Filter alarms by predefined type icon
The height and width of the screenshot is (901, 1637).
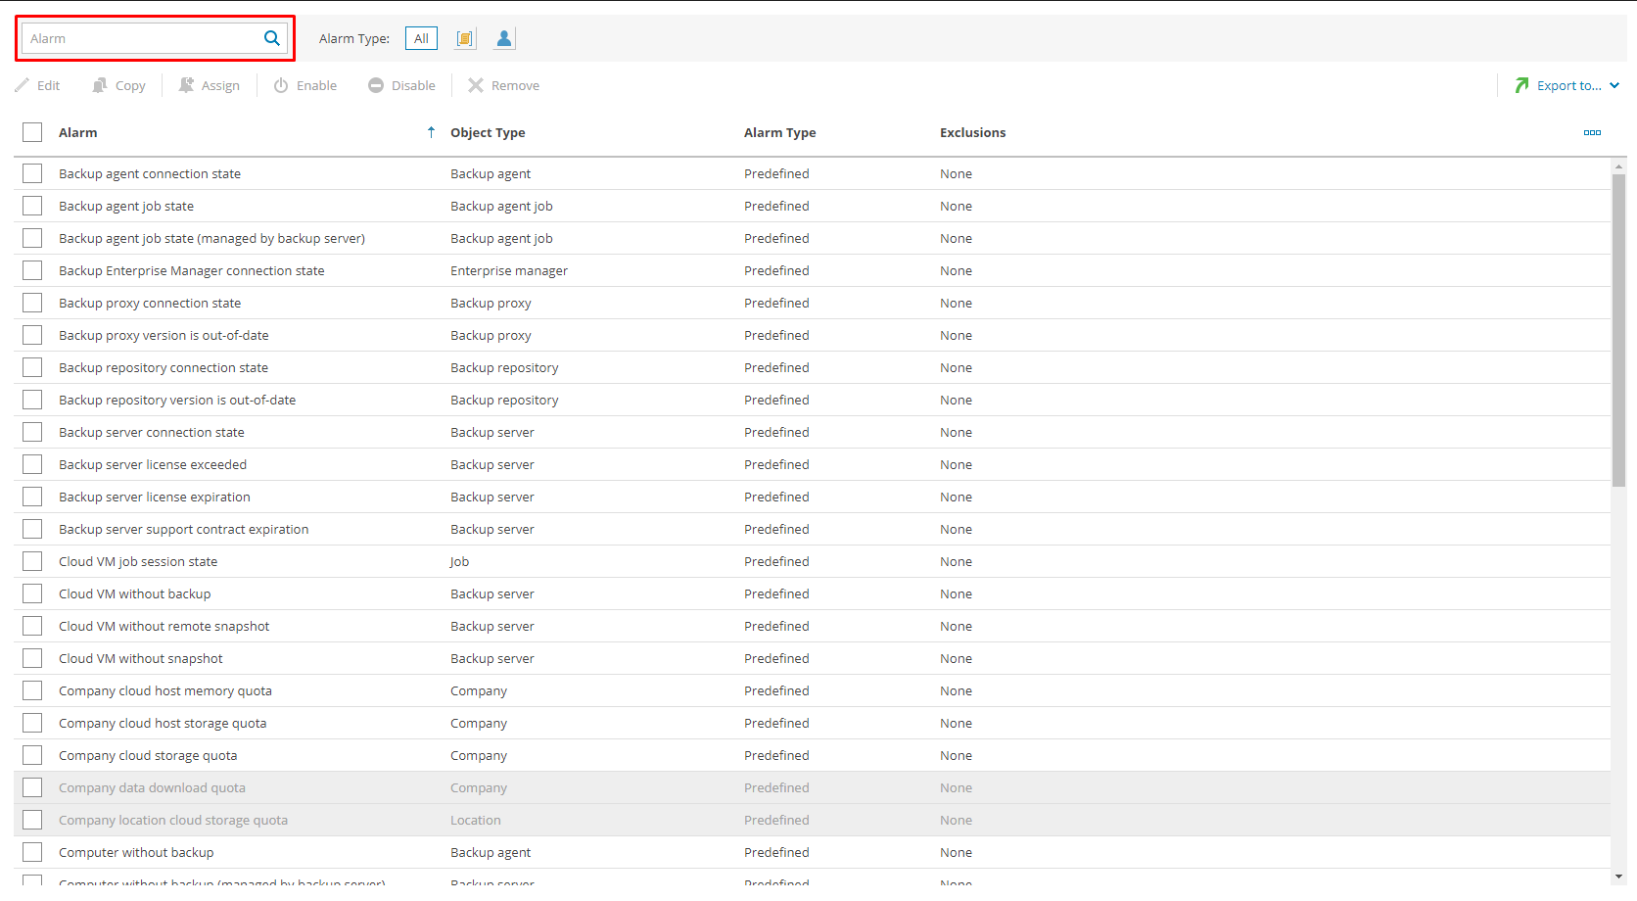click(465, 38)
